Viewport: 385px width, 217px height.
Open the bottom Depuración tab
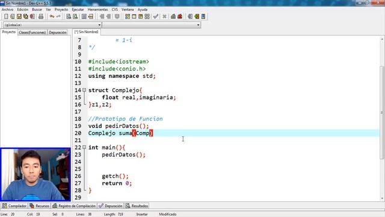tap(111, 206)
